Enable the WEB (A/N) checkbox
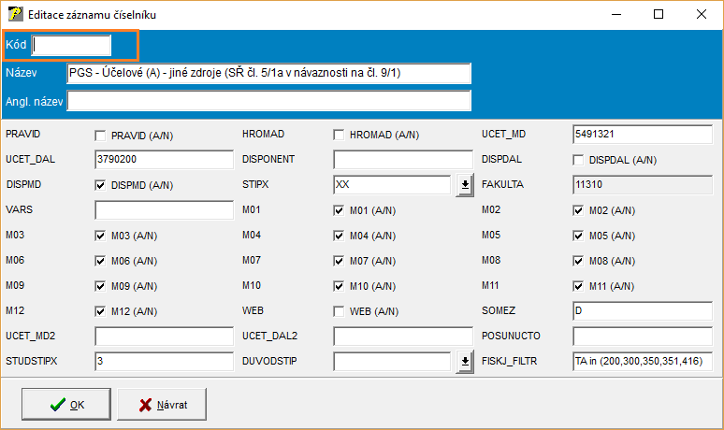This screenshot has width=724, height=430. [x=339, y=311]
